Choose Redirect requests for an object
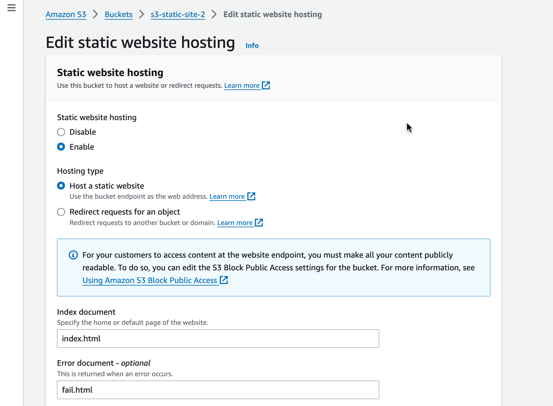553x406 pixels. click(61, 212)
